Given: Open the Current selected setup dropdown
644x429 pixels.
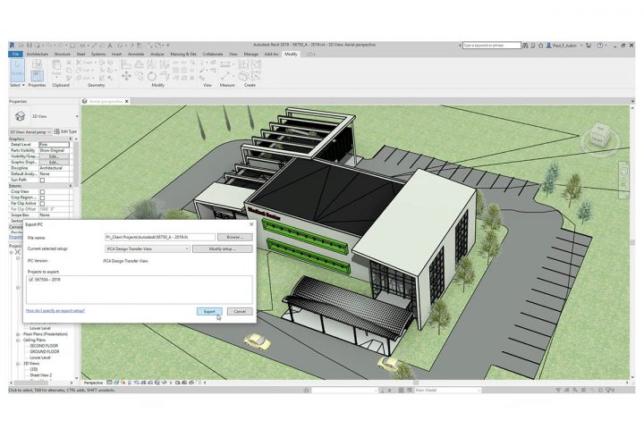Looking at the screenshot, I should click(x=147, y=248).
